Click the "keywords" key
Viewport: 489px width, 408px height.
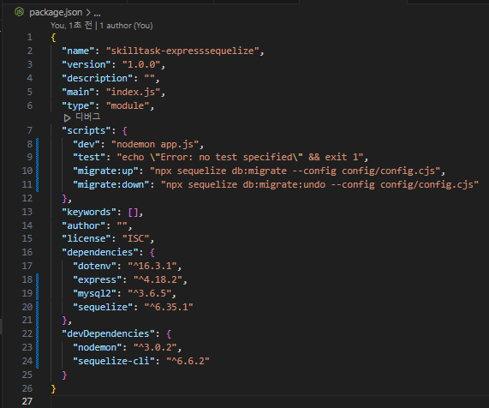click(x=89, y=212)
